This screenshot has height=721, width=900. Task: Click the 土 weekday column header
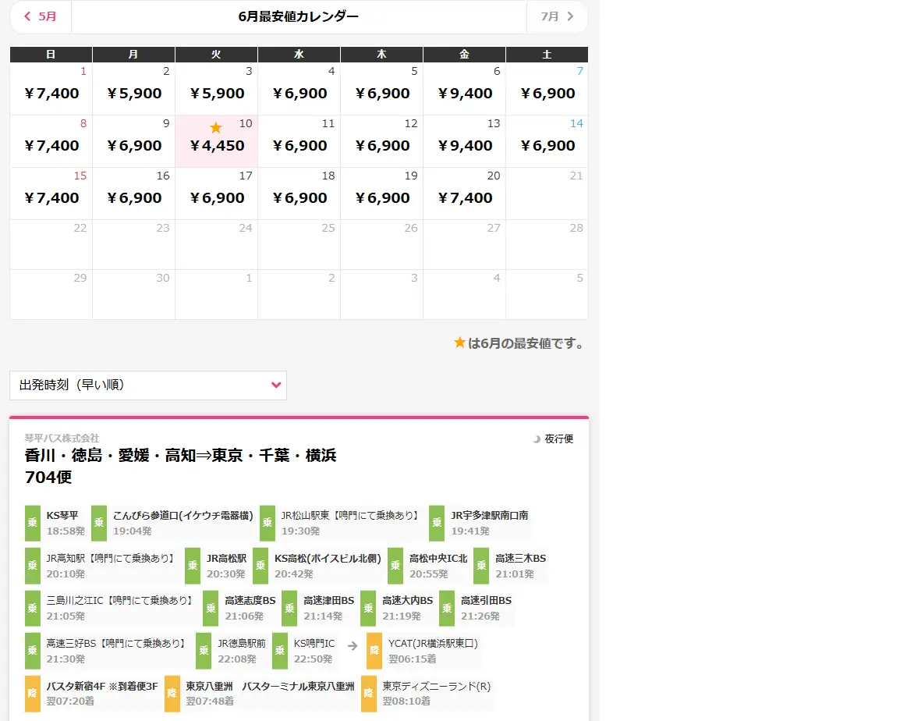coord(547,54)
